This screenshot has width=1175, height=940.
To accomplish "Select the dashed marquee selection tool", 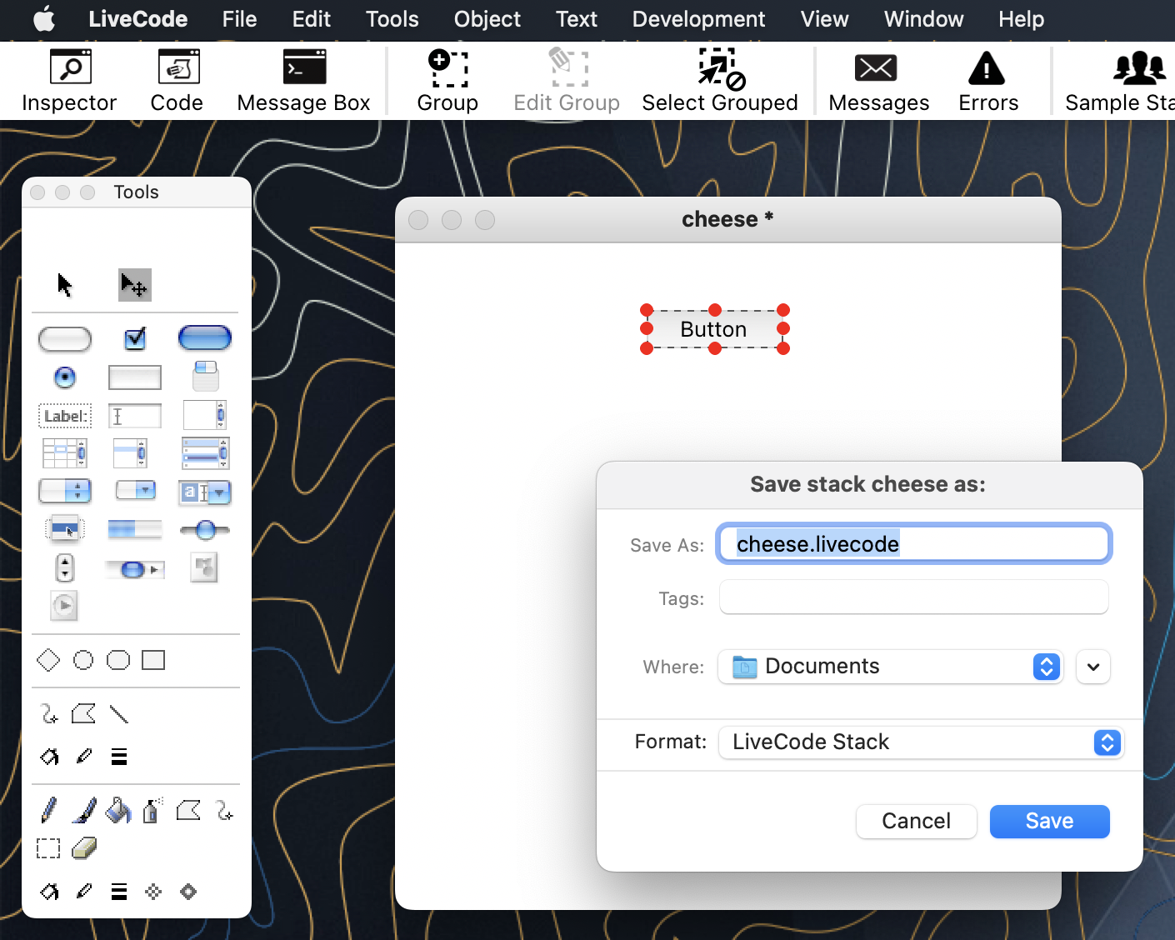I will pos(48,848).
